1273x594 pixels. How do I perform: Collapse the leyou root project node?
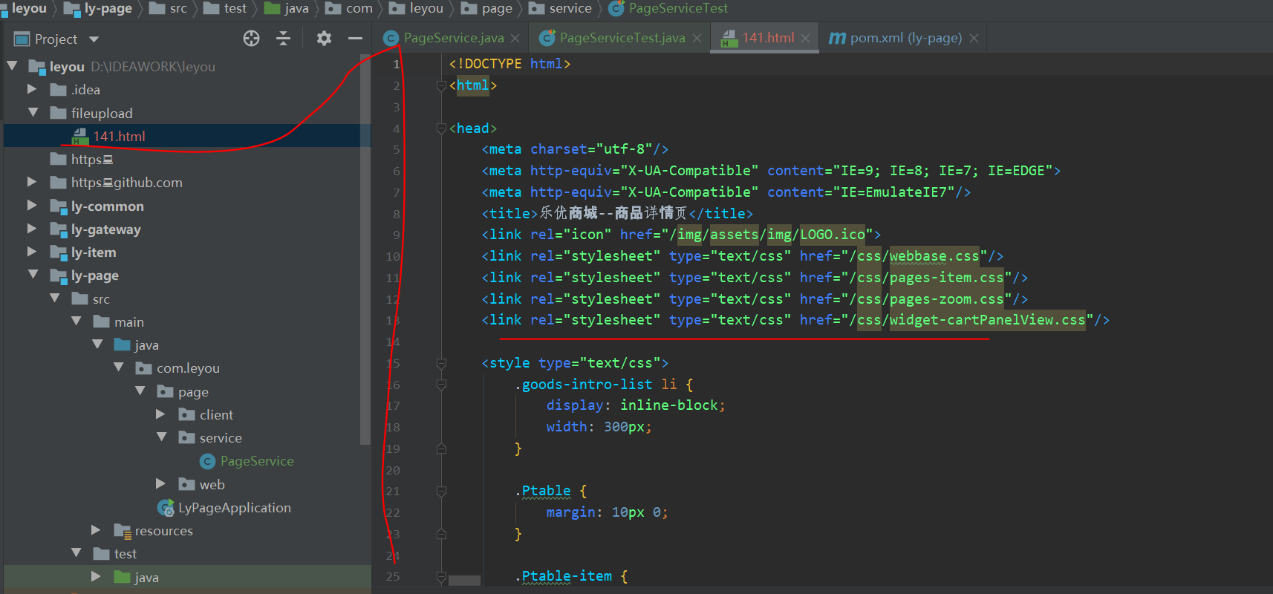tap(12, 66)
